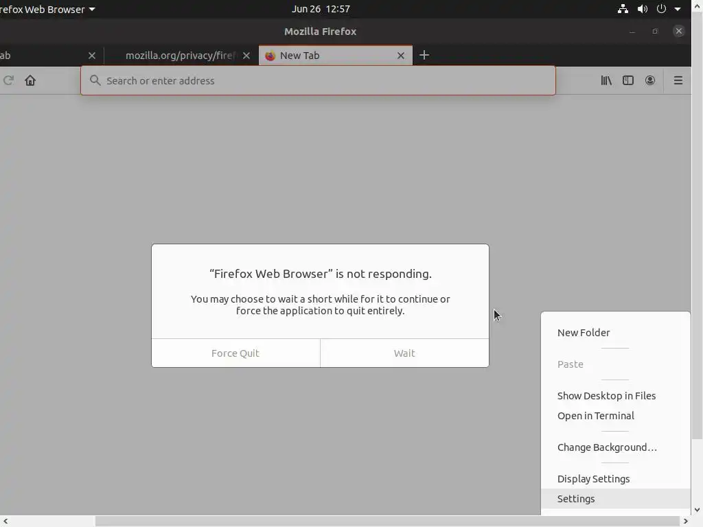Switch to the New Tab tab

coord(335,55)
